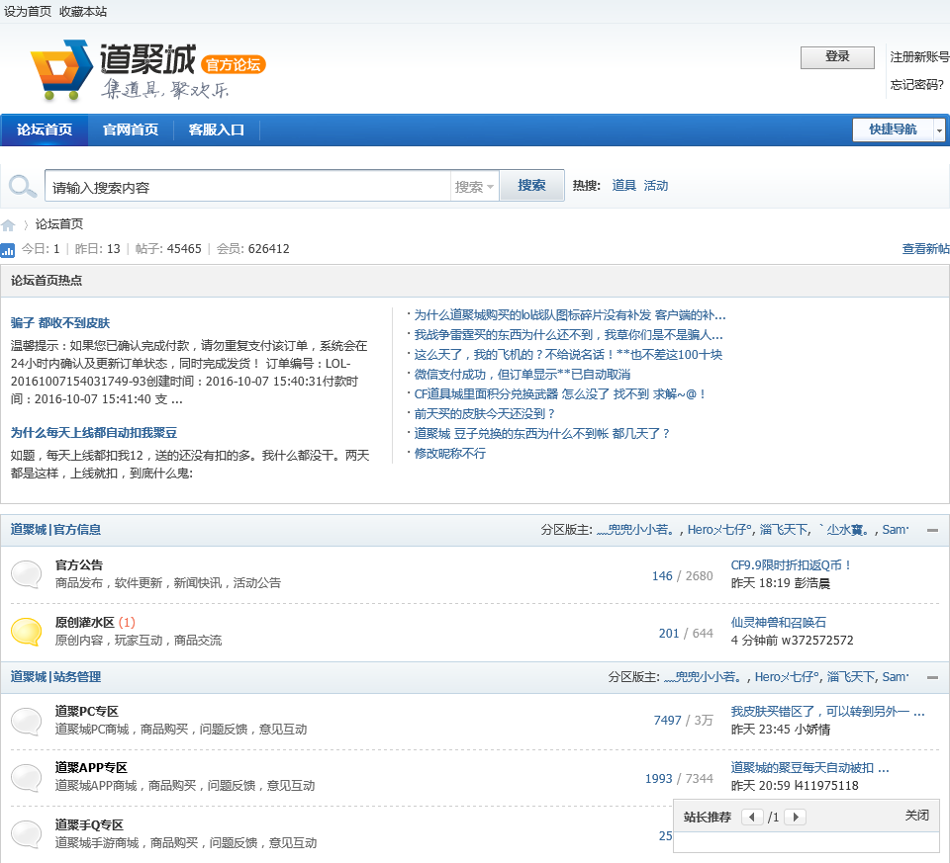Open user w372572572 profile
Viewport: 950px width, 863px height.
tap(817, 641)
